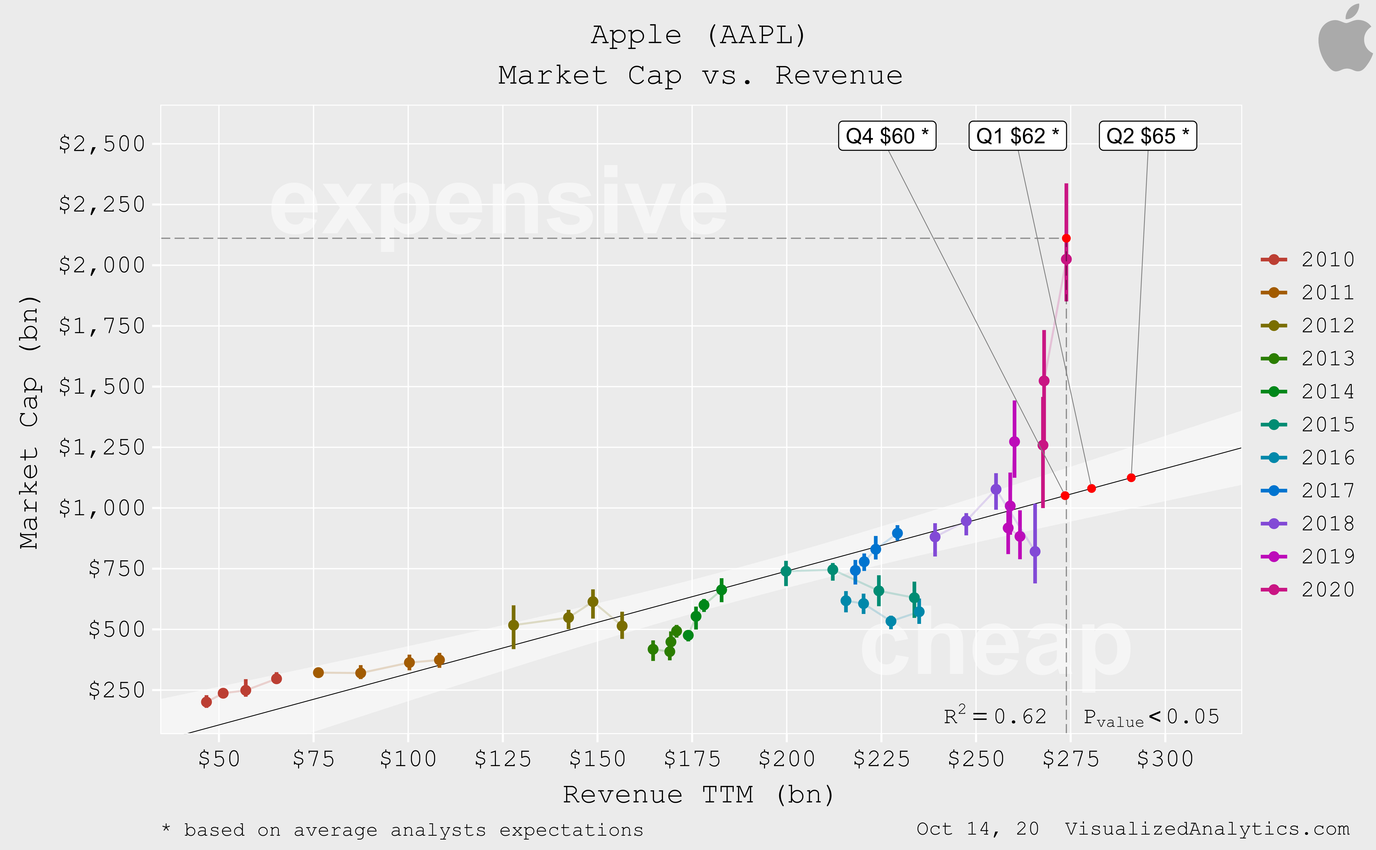Click the $2,500 market cap tick label
Image resolution: width=1376 pixels, height=850 pixels.
coord(102,144)
